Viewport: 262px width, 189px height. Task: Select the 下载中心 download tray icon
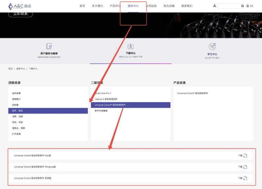coord(130,46)
